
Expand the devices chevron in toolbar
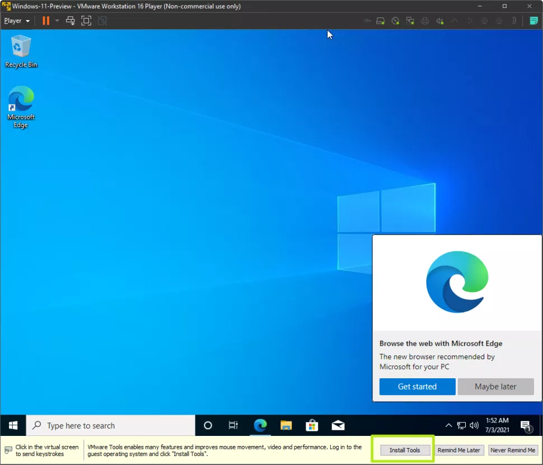[367, 21]
